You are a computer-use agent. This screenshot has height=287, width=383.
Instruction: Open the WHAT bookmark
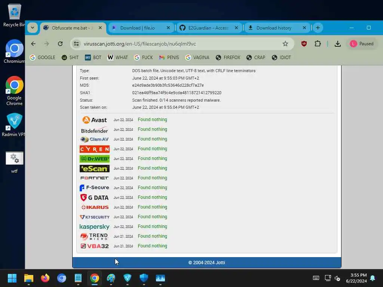(117, 58)
